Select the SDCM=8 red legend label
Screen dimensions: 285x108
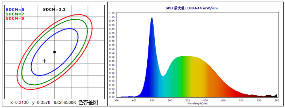click(x=15, y=18)
